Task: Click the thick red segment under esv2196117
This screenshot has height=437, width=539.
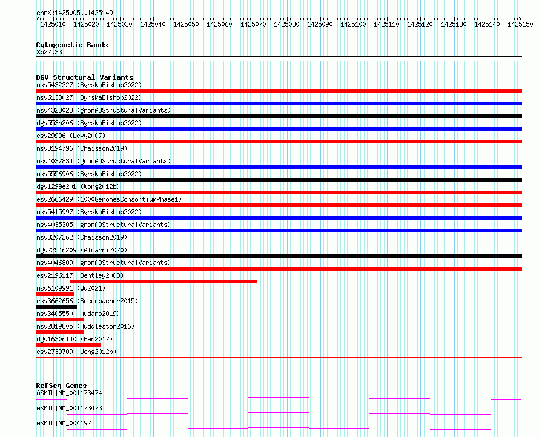Action: pos(164,281)
